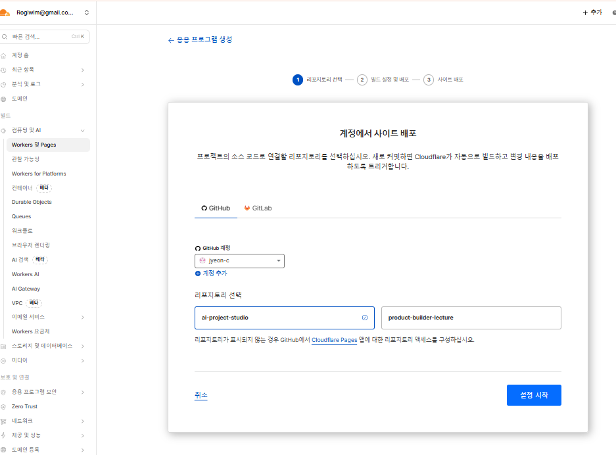Click the 취소 link

point(201,395)
